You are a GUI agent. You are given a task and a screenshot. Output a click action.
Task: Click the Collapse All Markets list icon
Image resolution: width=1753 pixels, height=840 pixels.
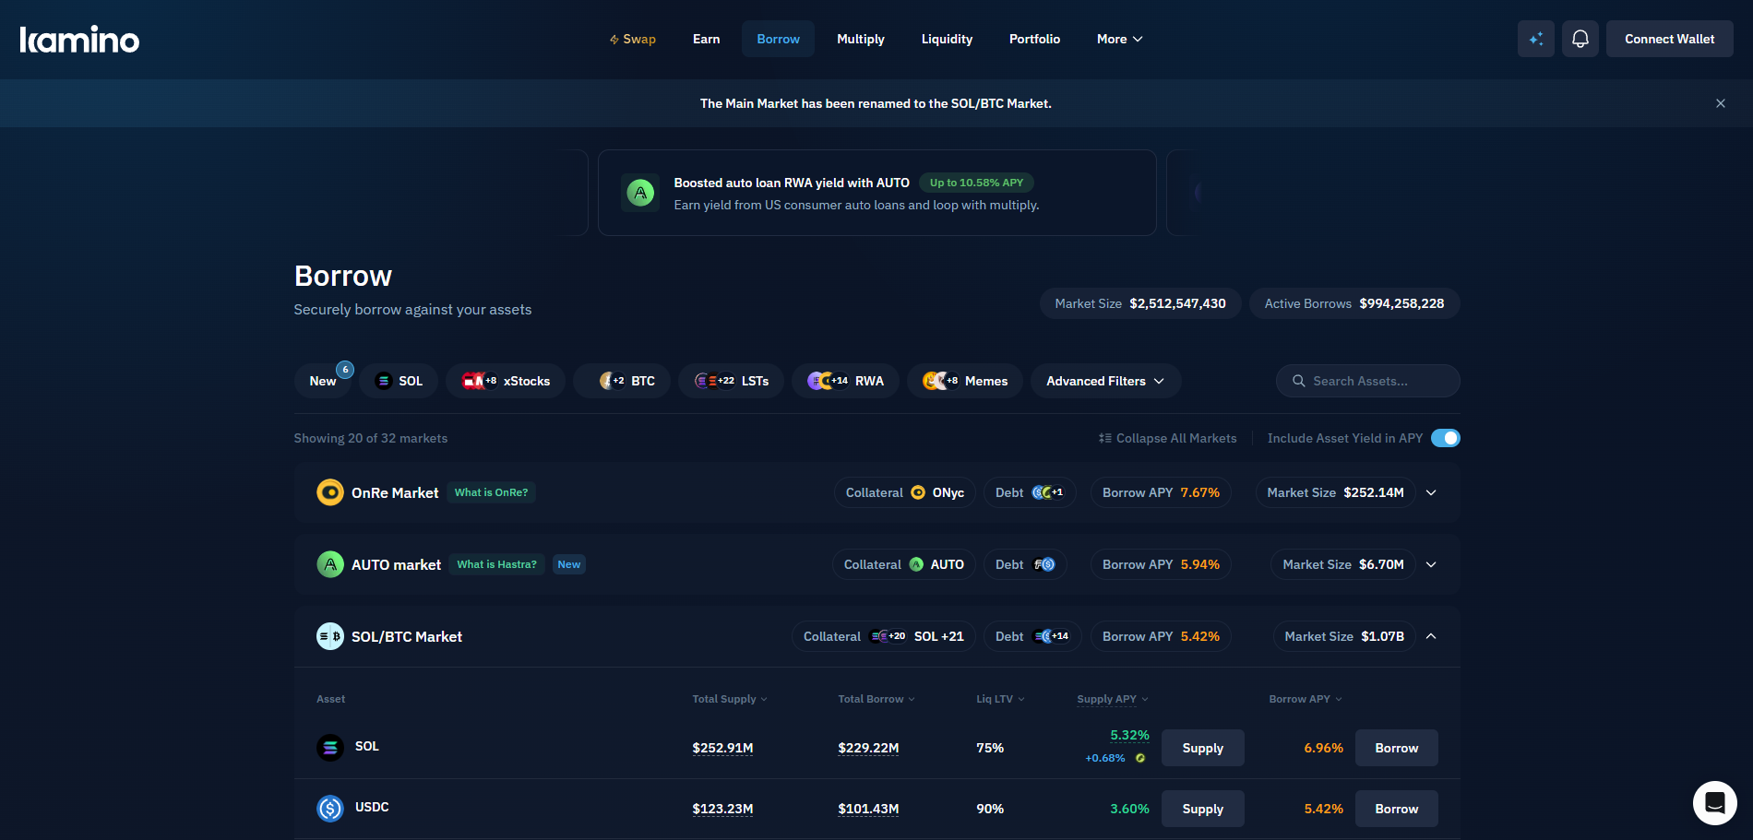(x=1104, y=438)
